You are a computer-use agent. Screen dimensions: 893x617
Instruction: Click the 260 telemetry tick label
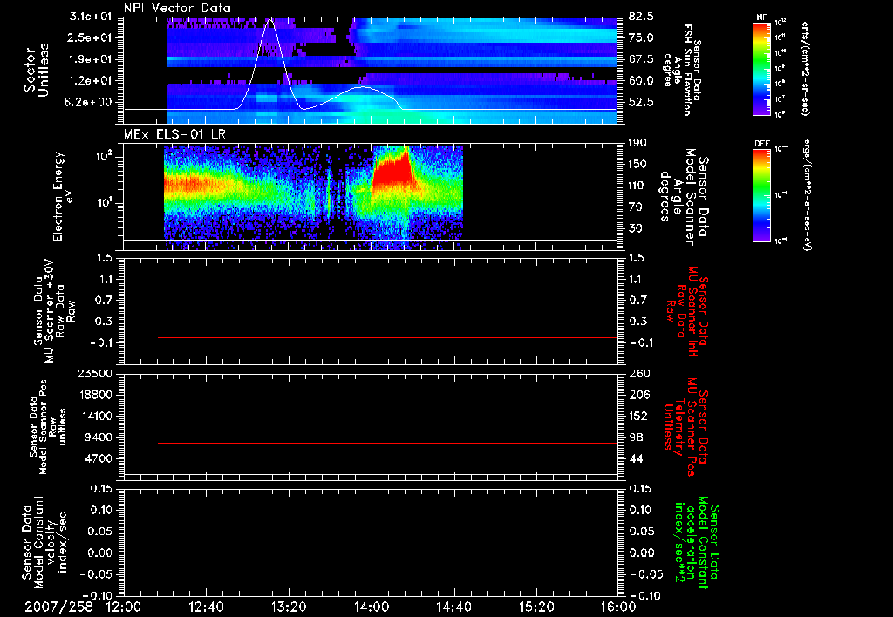(638, 373)
